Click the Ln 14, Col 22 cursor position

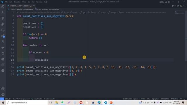click(x=127, y=99)
